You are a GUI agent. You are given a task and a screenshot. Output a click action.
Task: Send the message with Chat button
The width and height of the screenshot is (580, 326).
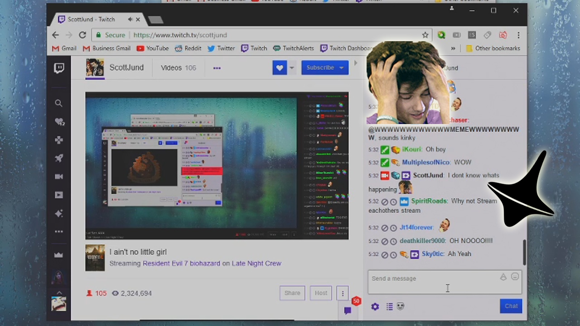[x=511, y=306]
